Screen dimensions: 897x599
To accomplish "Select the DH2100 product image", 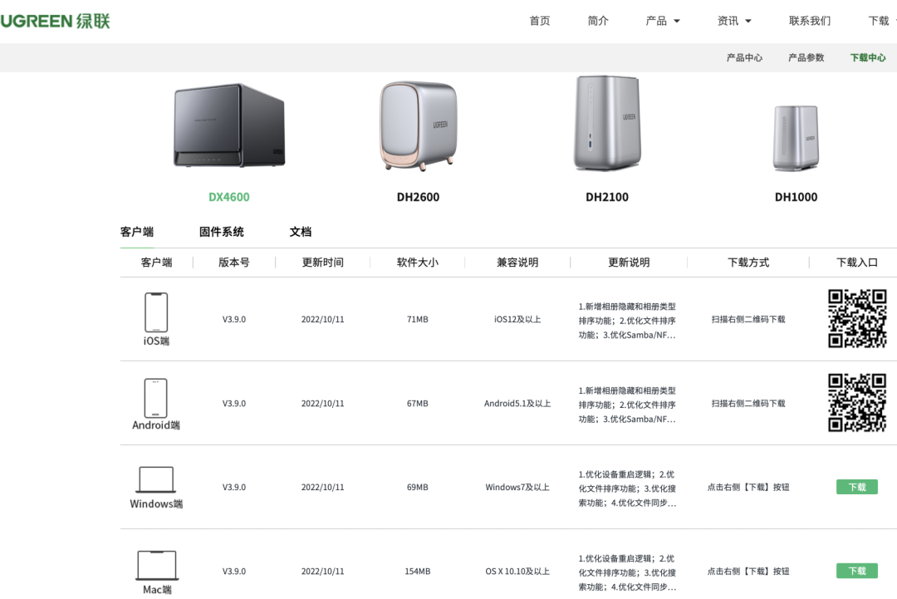I will (x=607, y=123).
